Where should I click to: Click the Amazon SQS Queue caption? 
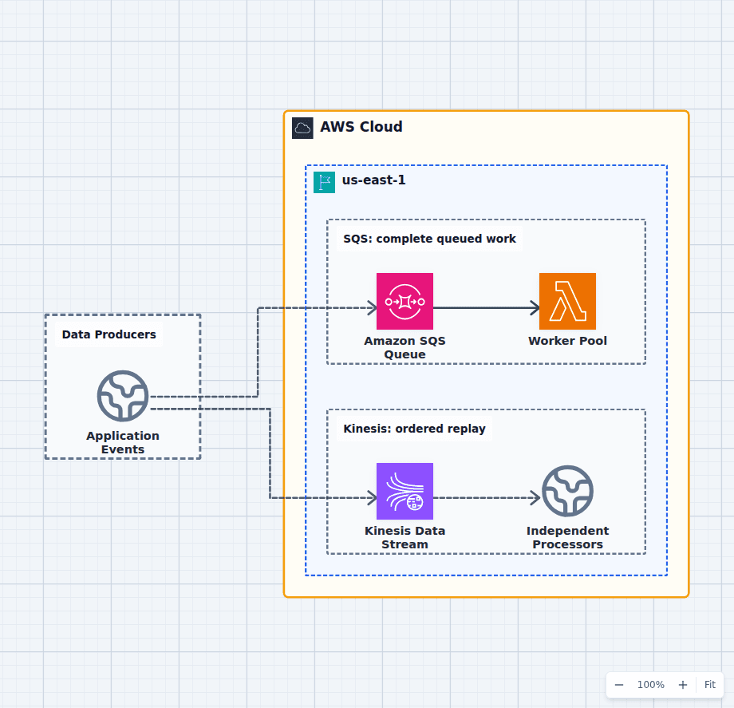pyautogui.click(x=404, y=347)
